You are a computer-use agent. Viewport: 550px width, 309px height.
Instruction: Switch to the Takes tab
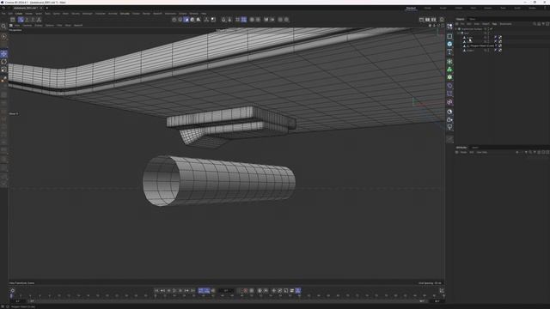(x=472, y=19)
